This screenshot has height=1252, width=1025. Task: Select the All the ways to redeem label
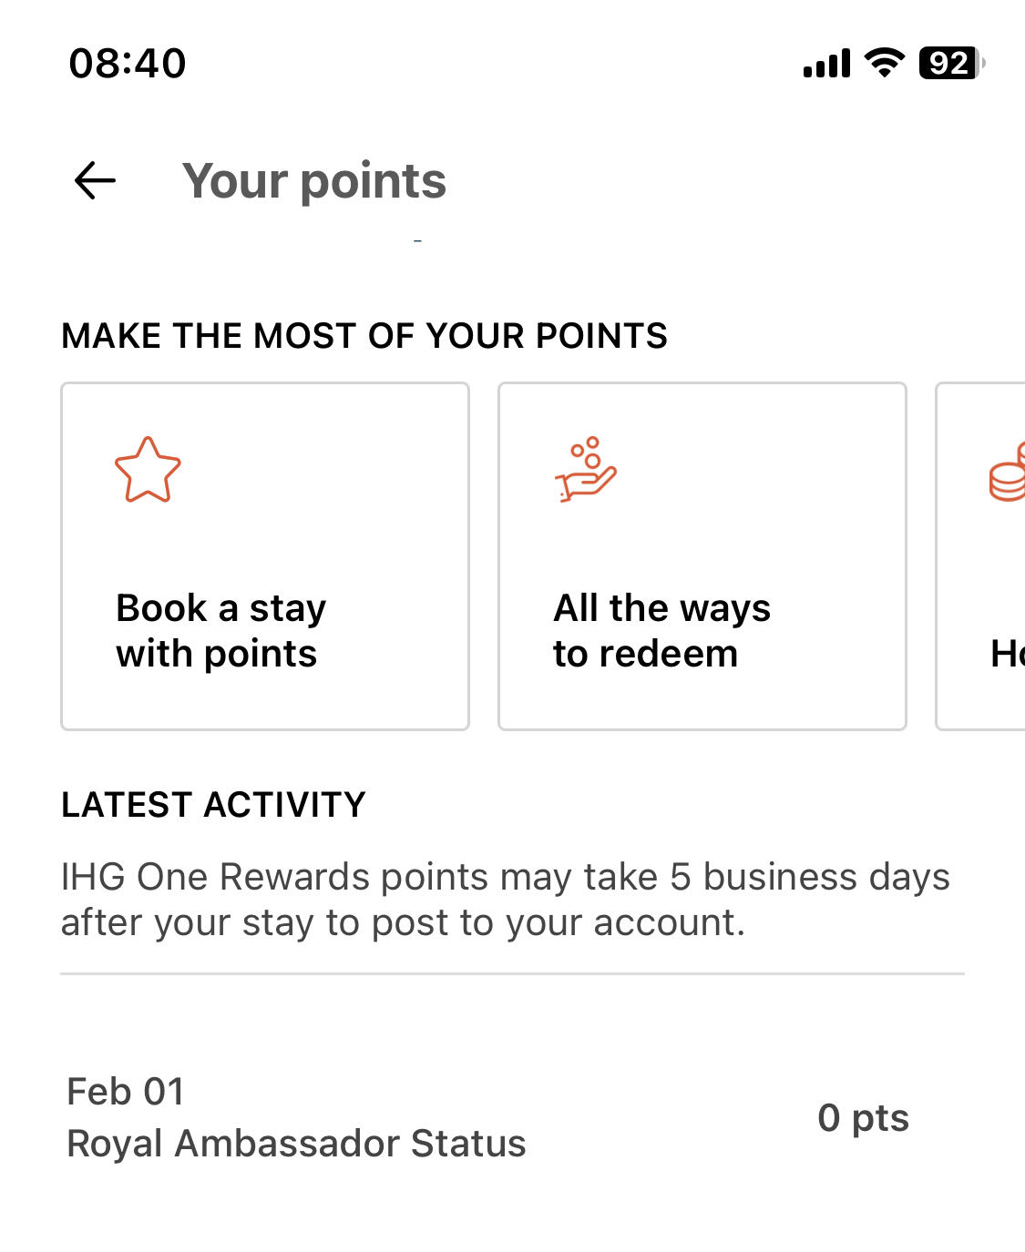pos(662,631)
